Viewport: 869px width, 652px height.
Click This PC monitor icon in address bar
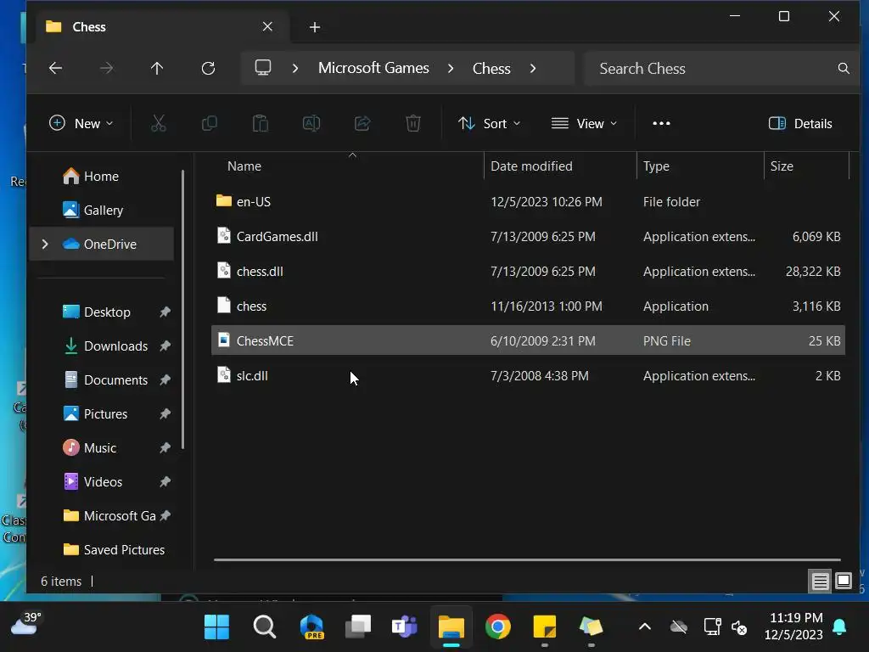pos(263,68)
